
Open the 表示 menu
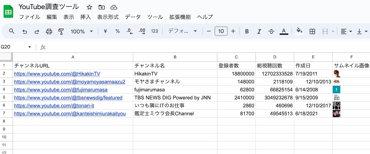(69, 17)
